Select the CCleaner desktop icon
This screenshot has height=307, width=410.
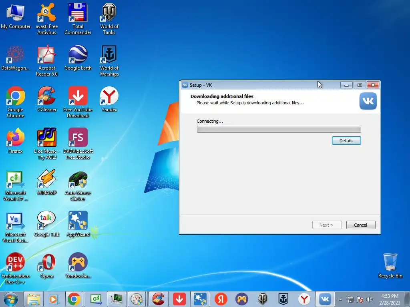click(x=46, y=99)
